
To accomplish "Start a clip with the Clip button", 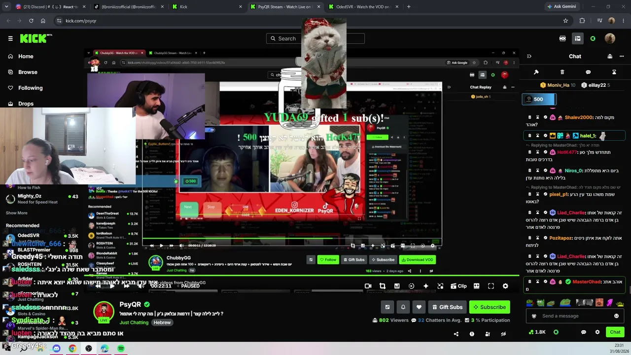I will [x=458, y=286].
